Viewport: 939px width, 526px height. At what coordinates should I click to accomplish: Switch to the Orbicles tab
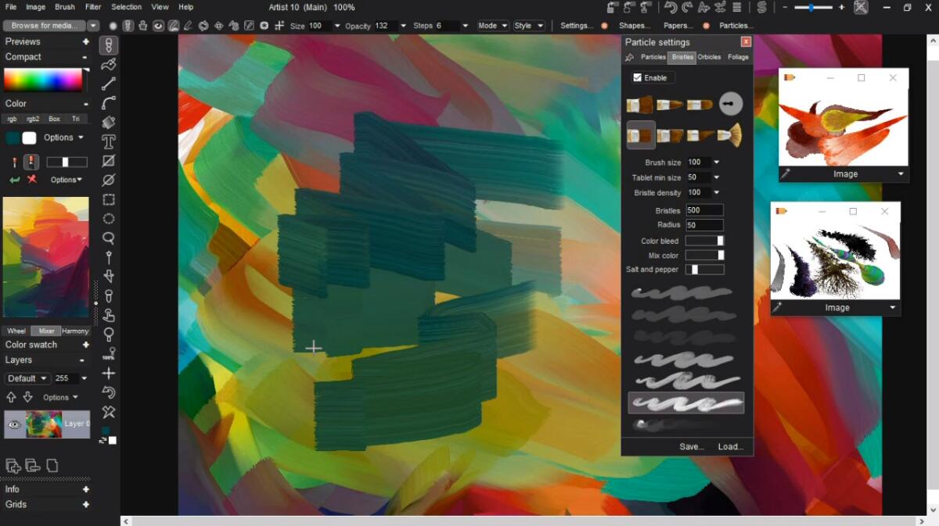click(709, 57)
